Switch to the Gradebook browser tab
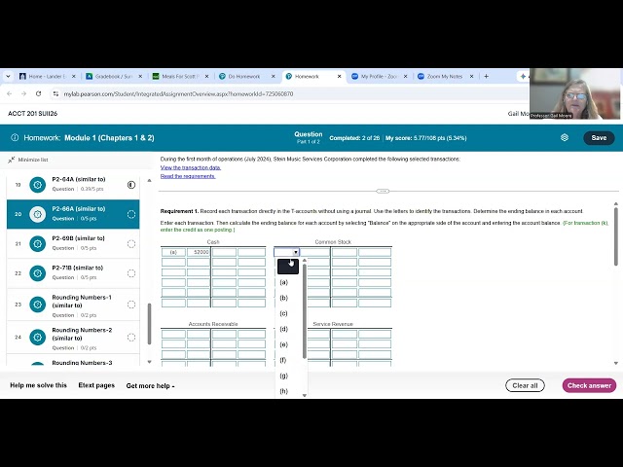623x467 pixels. click(113, 76)
